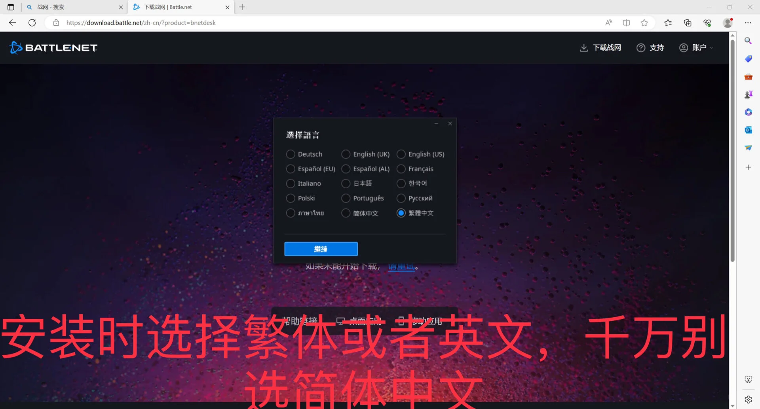Open the Favorites list

[668, 23]
